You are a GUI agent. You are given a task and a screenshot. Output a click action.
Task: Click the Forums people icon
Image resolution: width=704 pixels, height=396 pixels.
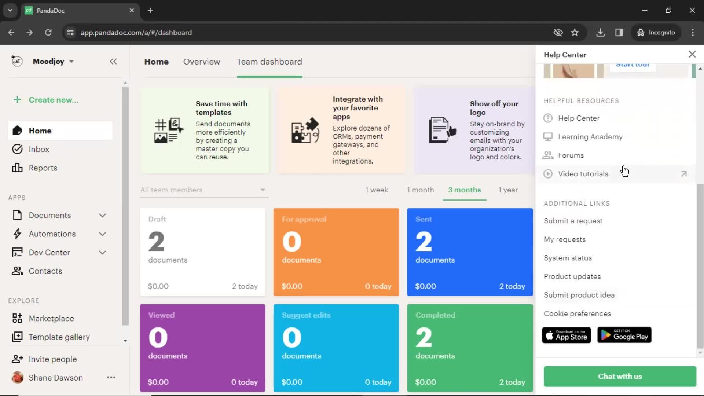tap(548, 155)
